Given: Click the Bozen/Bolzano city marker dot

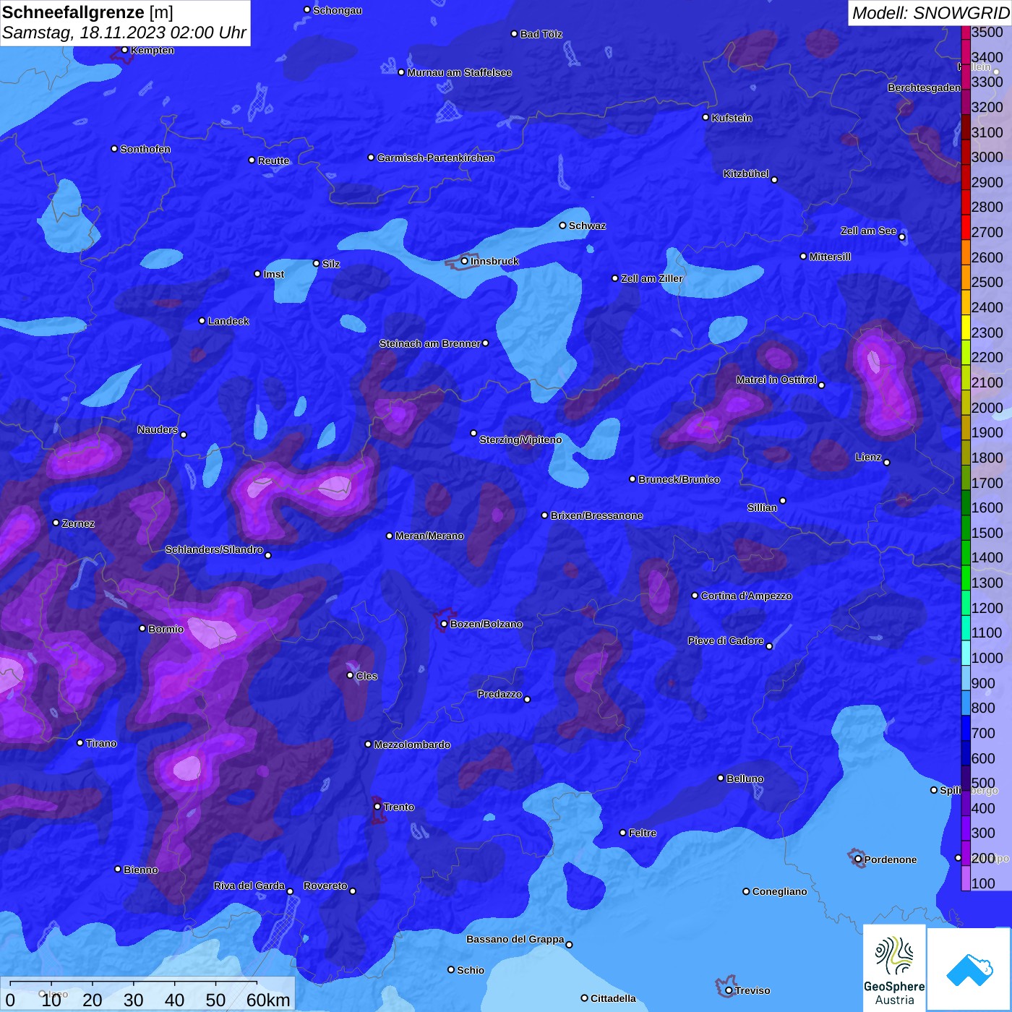Looking at the screenshot, I should 445,624.
